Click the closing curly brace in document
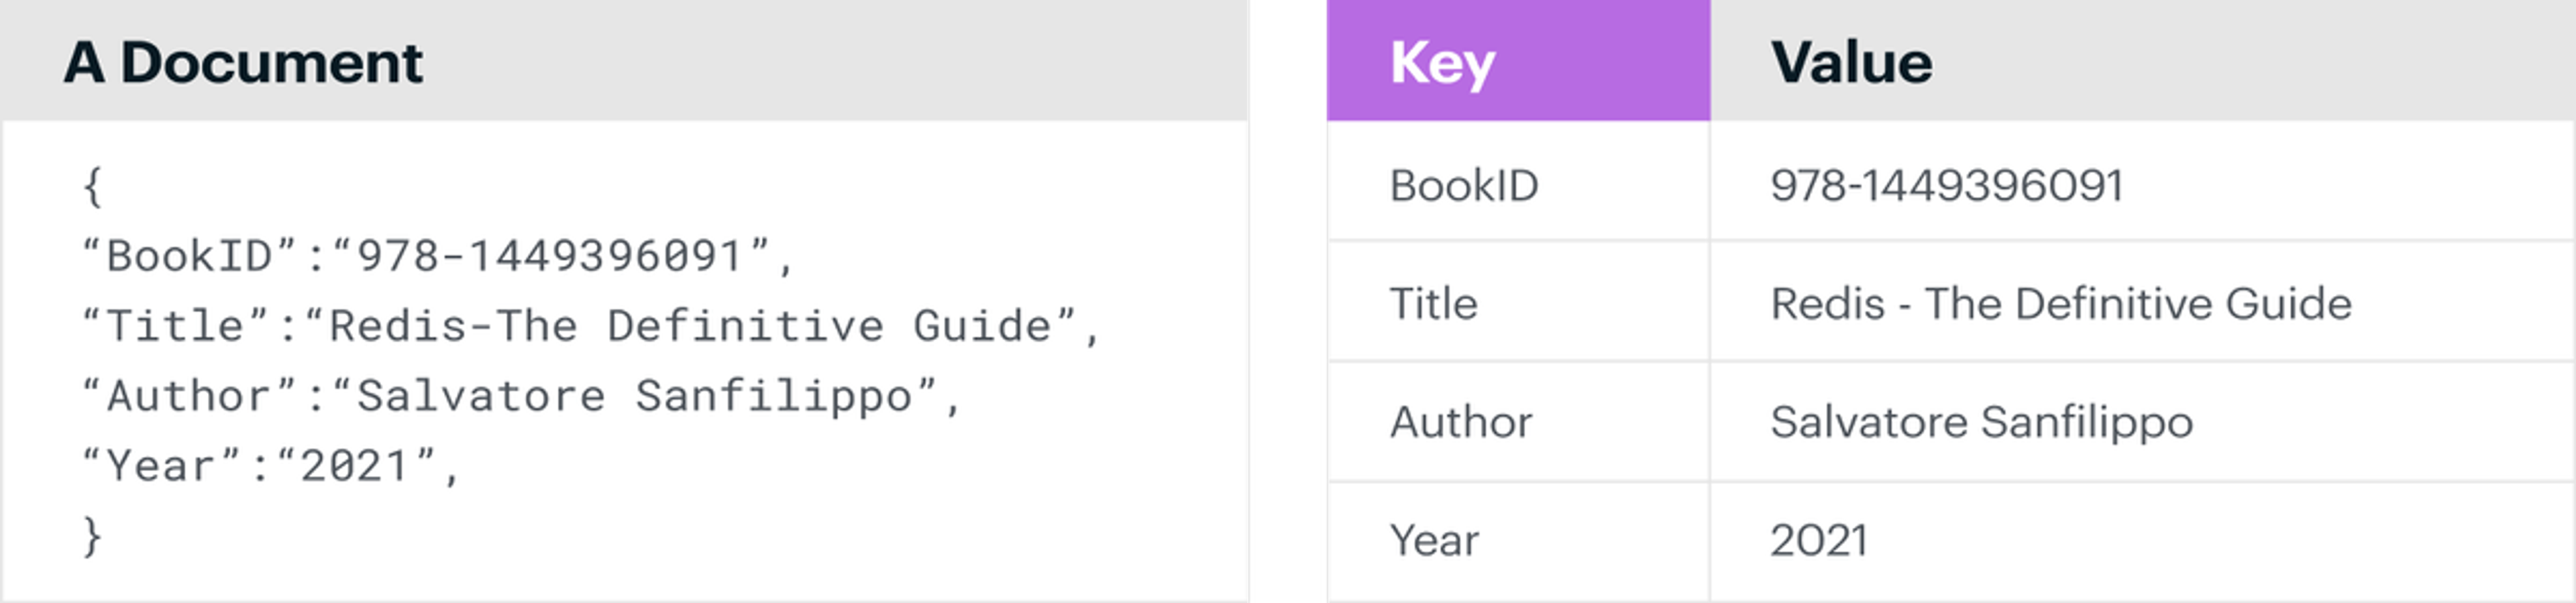This screenshot has height=603, width=2576. [x=92, y=537]
